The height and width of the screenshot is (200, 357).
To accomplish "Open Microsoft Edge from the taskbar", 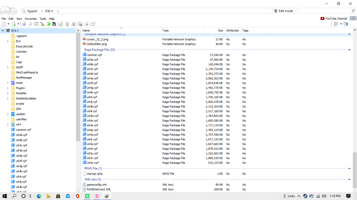I will [x=39, y=196].
